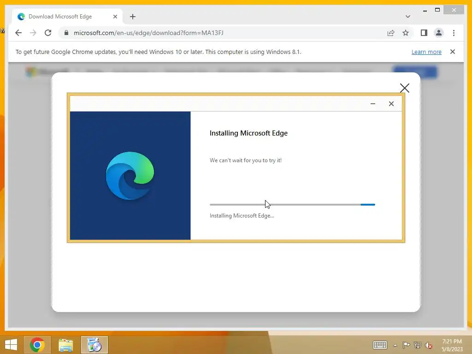Close the Download Microsoft Edge tab

[115, 17]
